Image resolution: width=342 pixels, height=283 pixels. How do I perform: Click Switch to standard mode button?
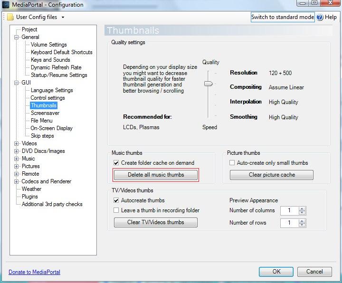click(x=282, y=17)
